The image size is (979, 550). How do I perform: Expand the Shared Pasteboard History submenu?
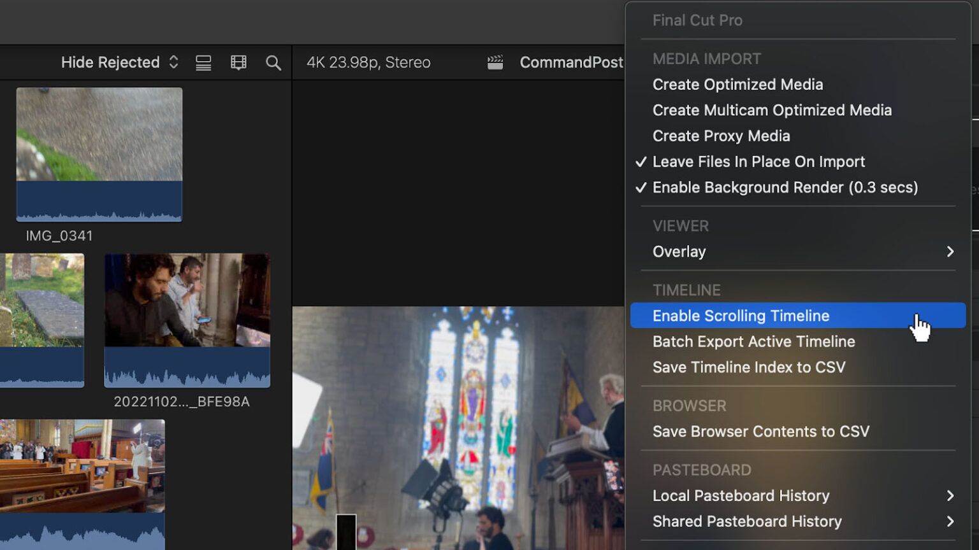(747, 521)
